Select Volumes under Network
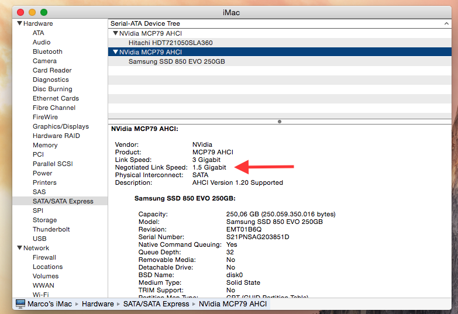Image resolution: width=458 pixels, height=314 pixels. [46, 276]
